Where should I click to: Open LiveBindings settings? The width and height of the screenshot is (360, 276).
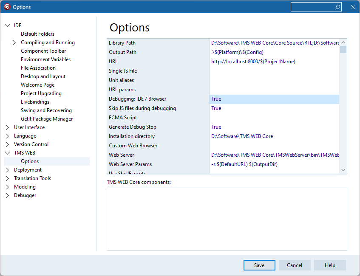click(x=35, y=102)
